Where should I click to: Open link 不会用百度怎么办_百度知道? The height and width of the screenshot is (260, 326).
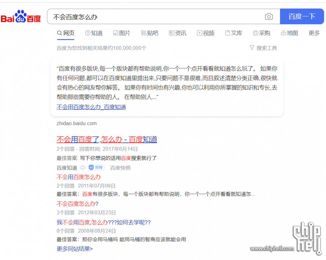[91, 107]
